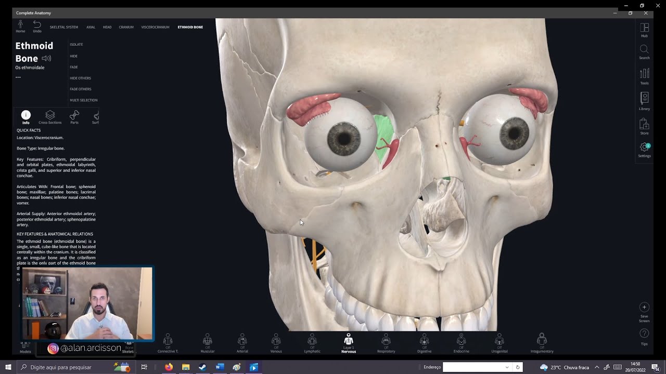
Task: Open the Search tool
Action: click(x=644, y=52)
